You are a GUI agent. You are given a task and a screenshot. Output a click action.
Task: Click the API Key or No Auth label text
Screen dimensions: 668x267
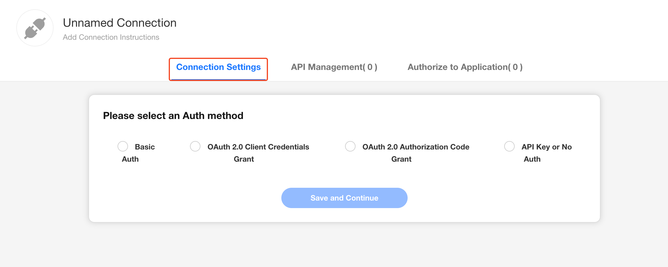coord(546,147)
